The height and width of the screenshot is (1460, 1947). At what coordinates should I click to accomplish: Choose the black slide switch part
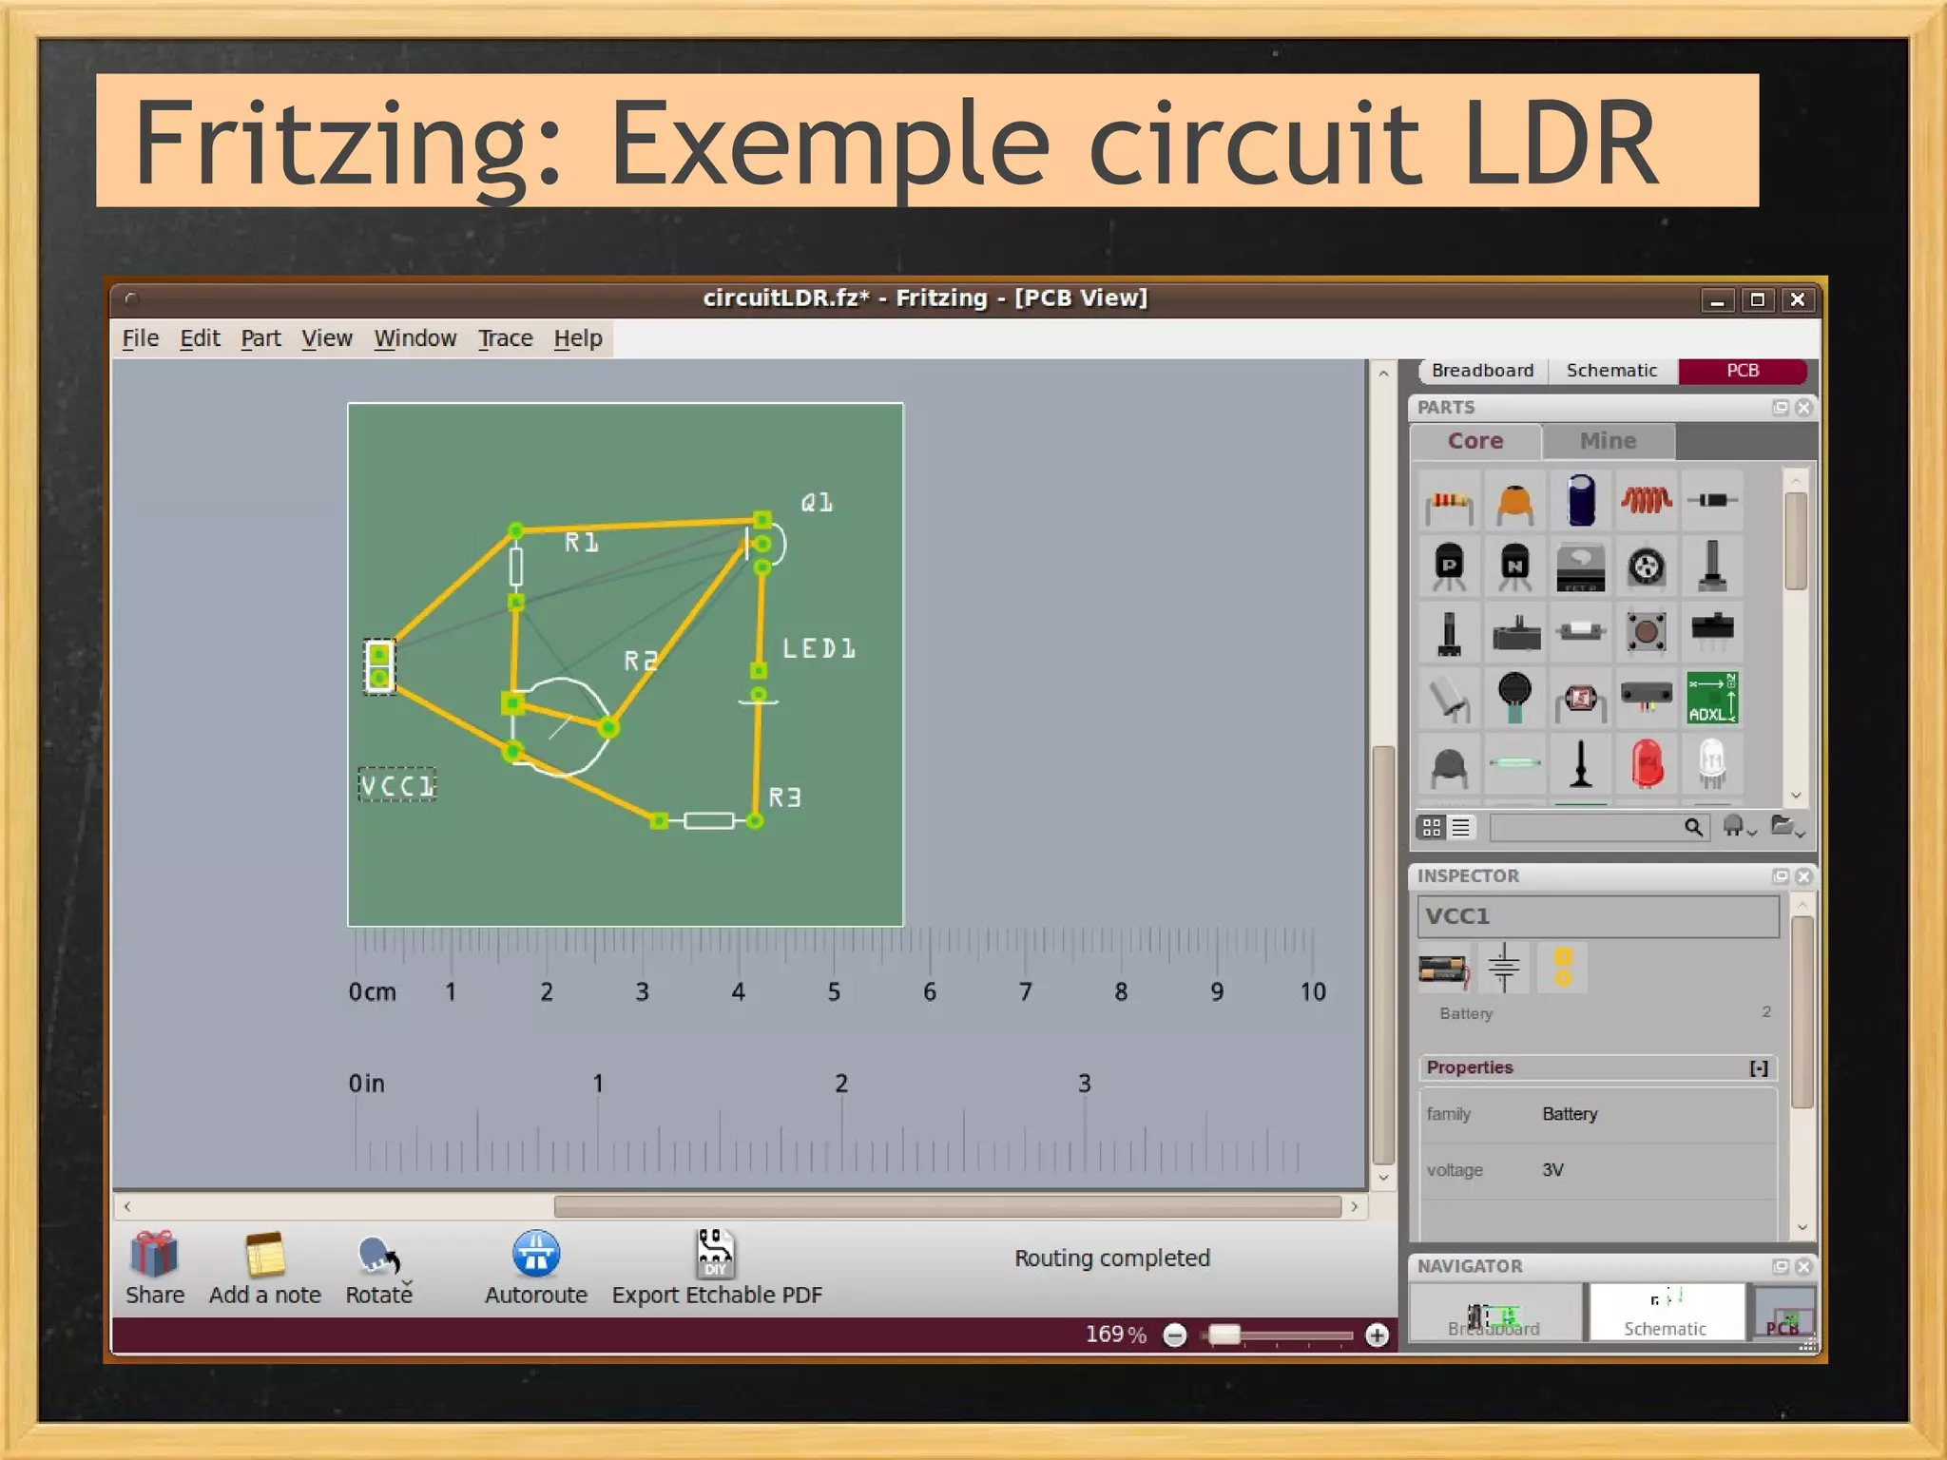click(x=1712, y=629)
